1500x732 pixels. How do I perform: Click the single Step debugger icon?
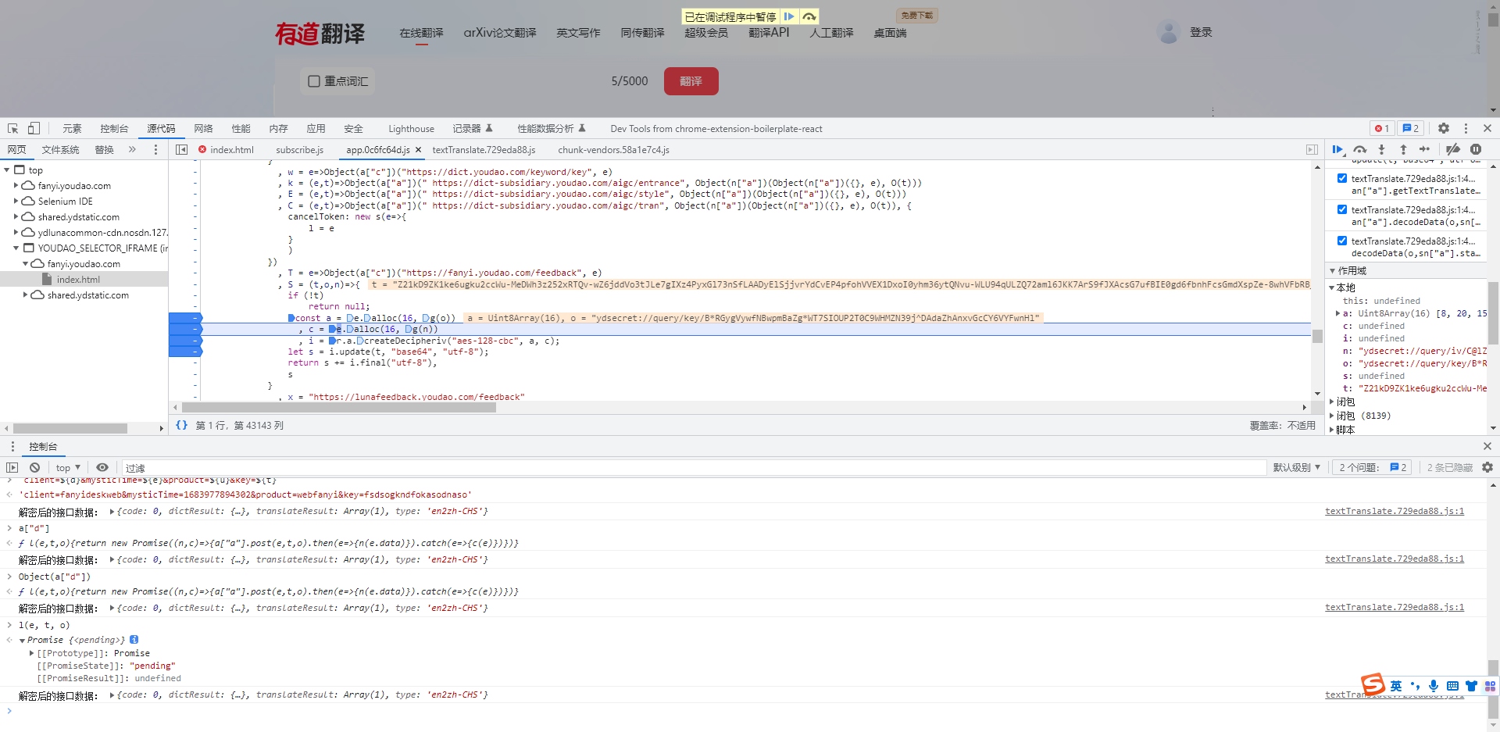click(1424, 149)
